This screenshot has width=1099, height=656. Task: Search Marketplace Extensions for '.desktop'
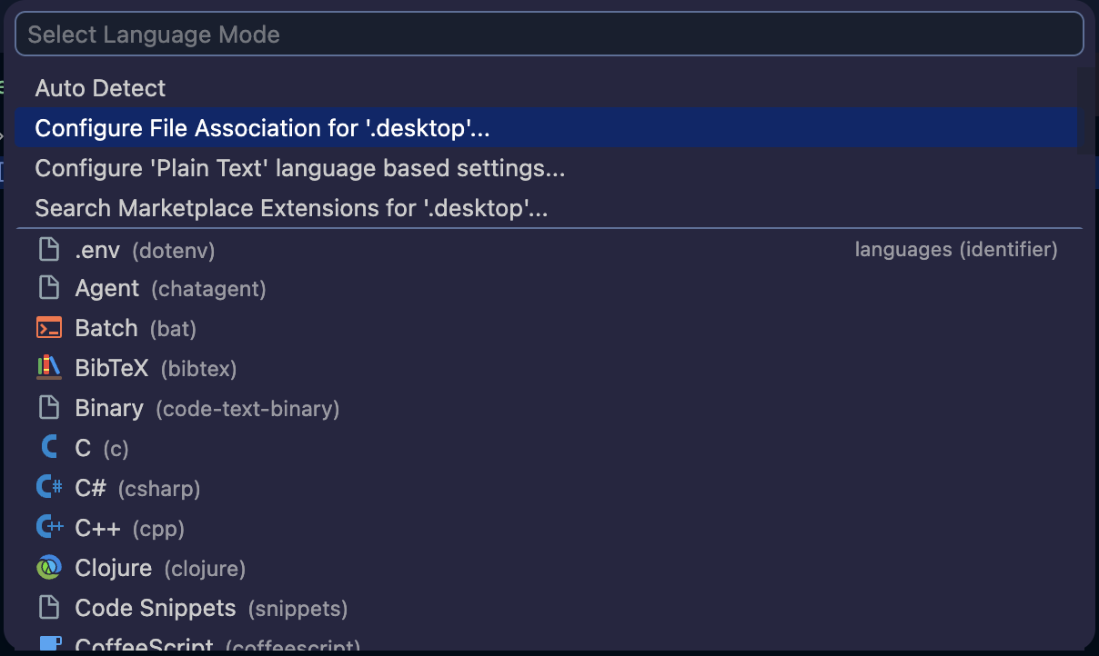point(546,208)
